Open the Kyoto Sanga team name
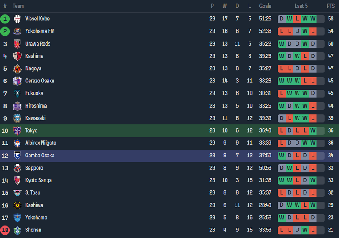This screenshot has height=238, width=339. [x=38, y=180]
